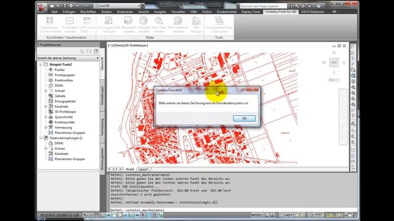The height and width of the screenshot is (221, 394).
Task: Click Rasterbild erstellen ribbon icon
Action: 129,25
